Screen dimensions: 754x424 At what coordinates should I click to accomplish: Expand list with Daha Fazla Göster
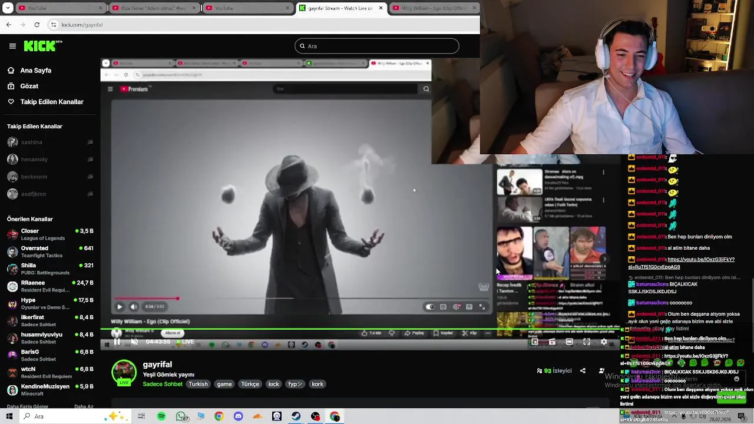[x=28, y=406]
